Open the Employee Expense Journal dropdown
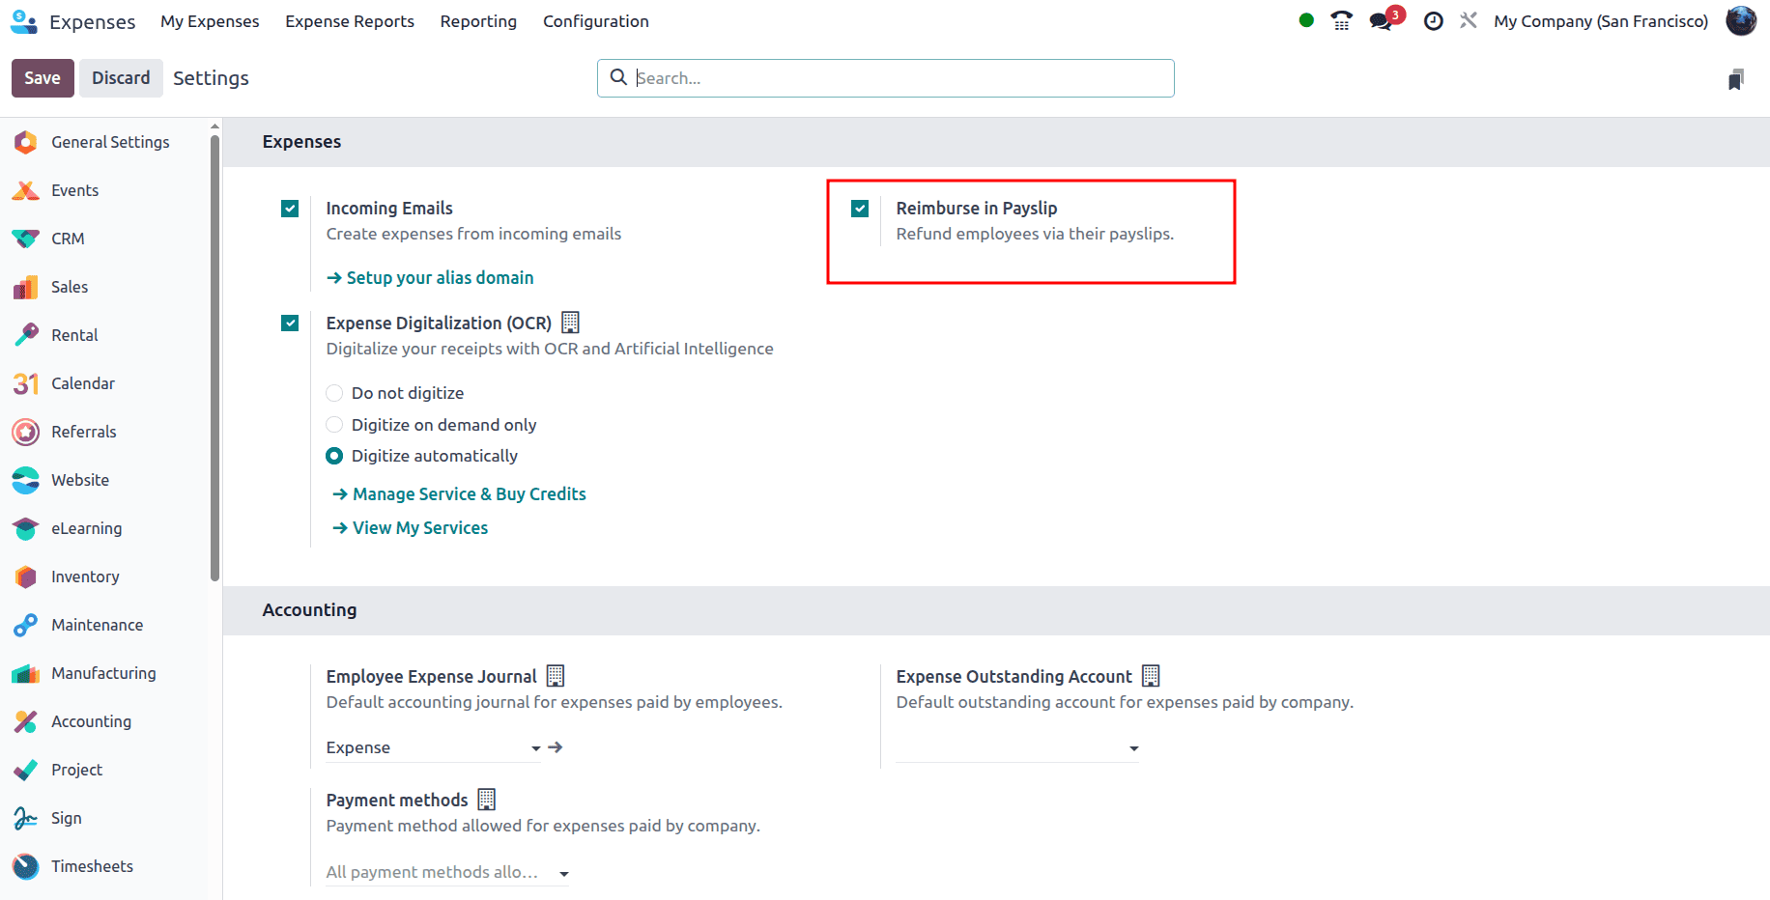Image resolution: width=1770 pixels, height=900 pixels. (534, 747)
